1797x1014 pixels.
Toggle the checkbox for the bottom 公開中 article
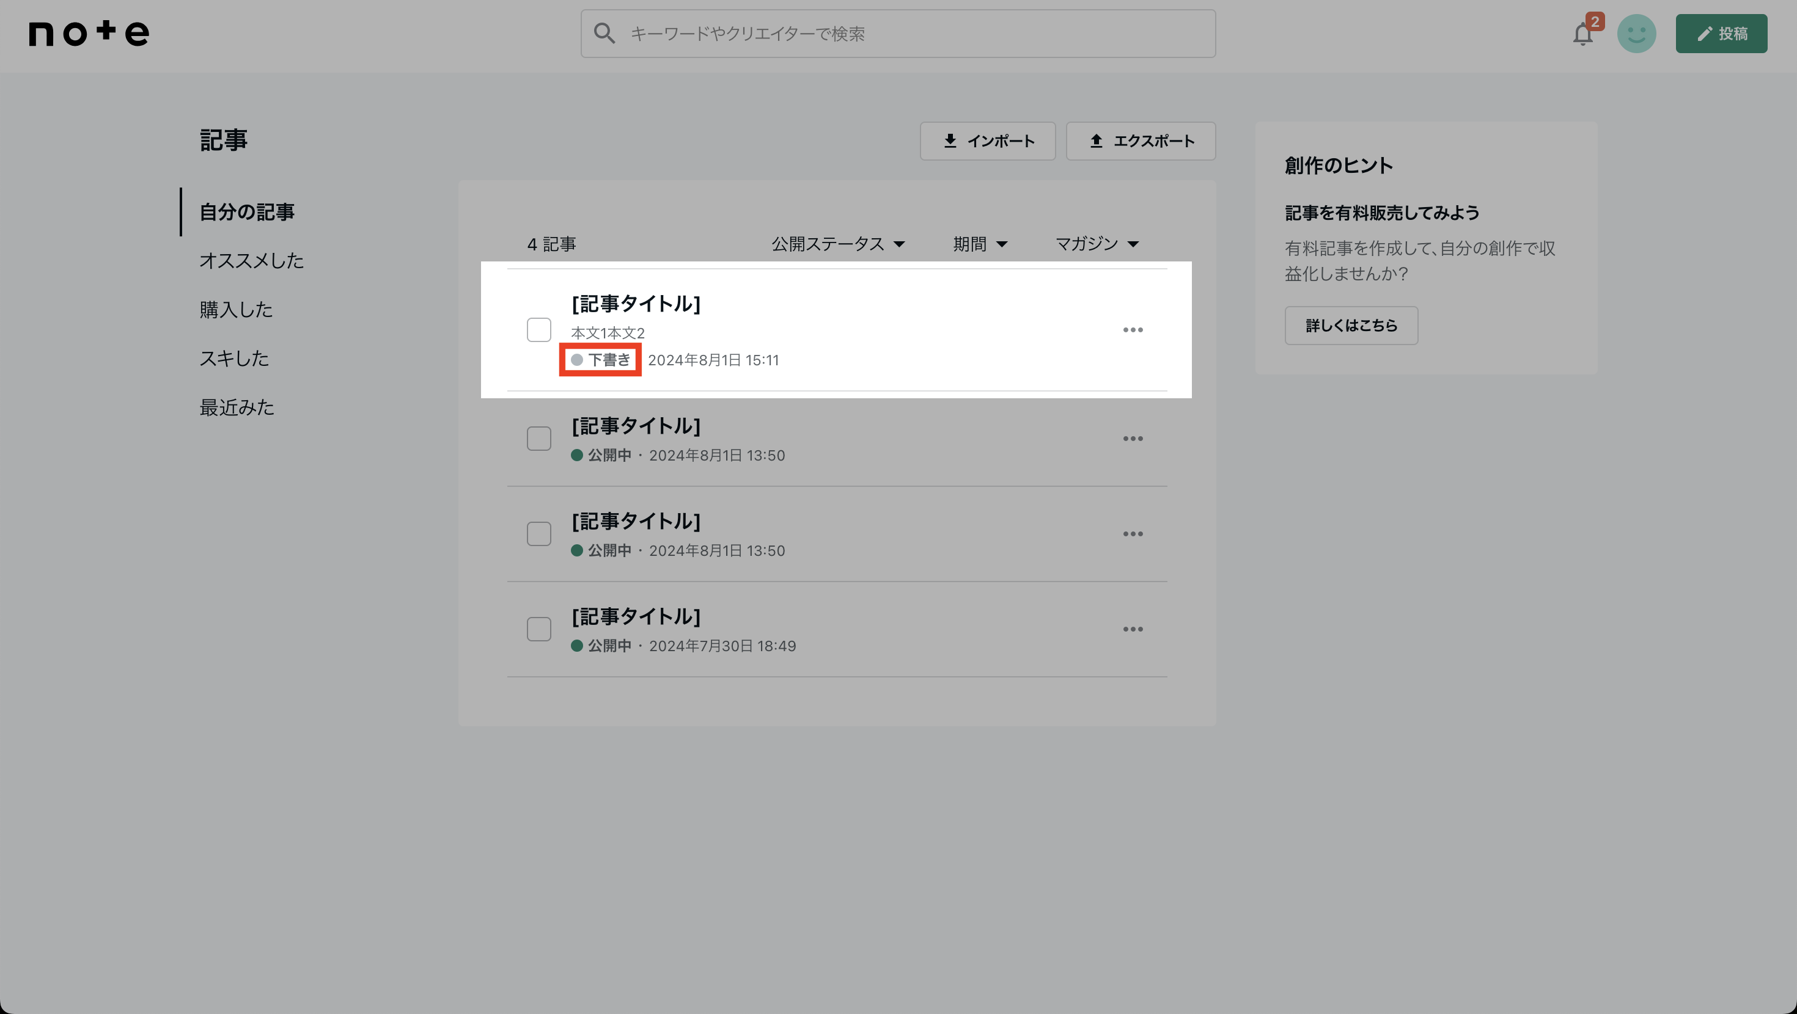coord(539,629)
